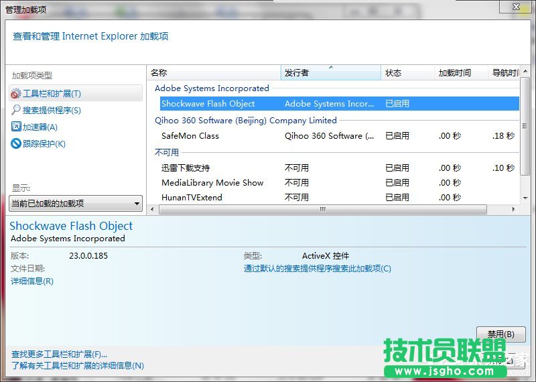Screen dimensions: 536x382
Task: Select 迅雷下载支持 add-on row
Action: point(340,168)
